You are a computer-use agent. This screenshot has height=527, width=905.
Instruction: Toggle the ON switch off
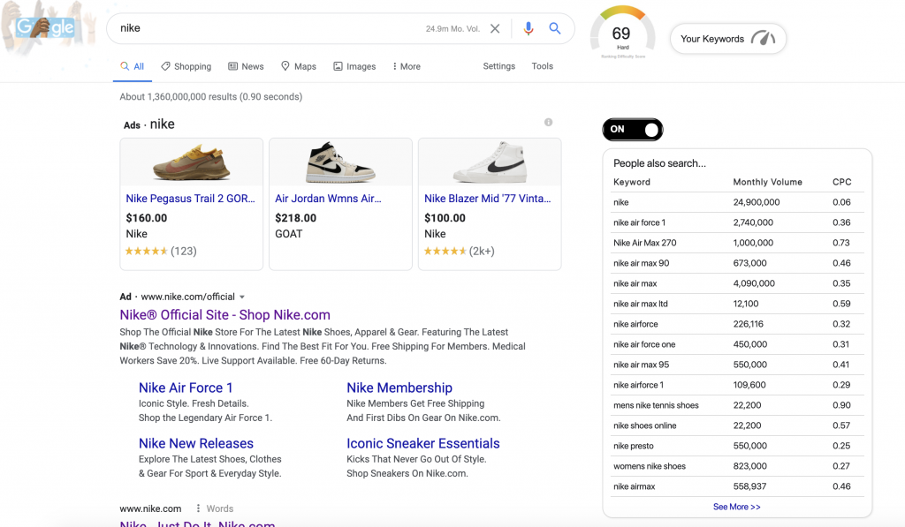point(633,130)
